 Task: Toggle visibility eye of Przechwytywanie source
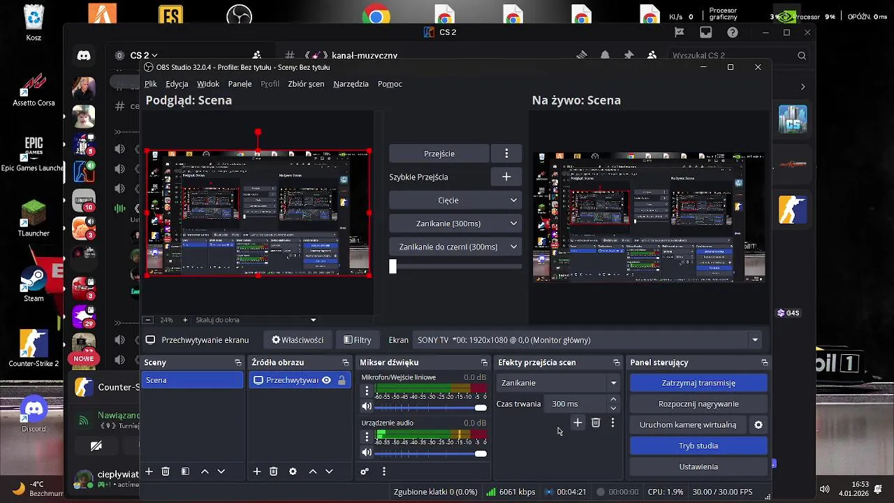[x=326, y=380]
